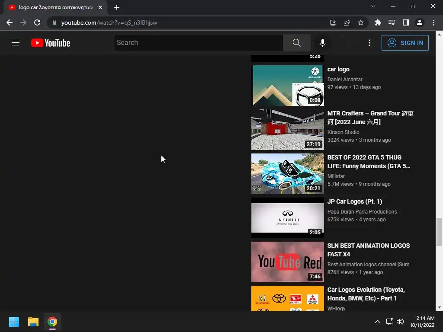Screen dimensions: 443x332
Task: Show hidden tray icons chevron
Action: coord(377,322)
